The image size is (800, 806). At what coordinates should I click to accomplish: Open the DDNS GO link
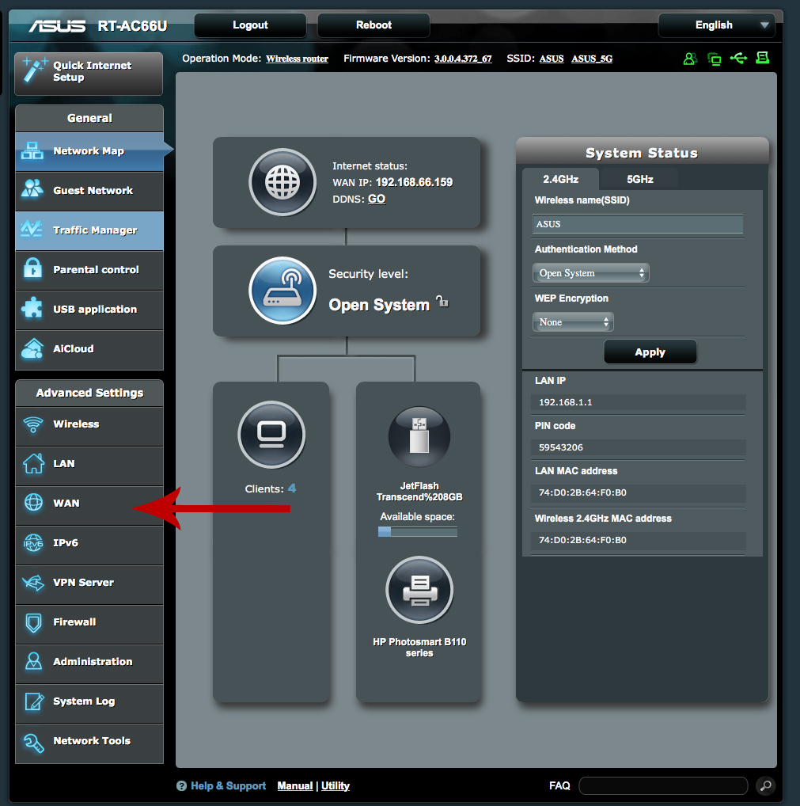pyautogui.click(x=376, y=199)
